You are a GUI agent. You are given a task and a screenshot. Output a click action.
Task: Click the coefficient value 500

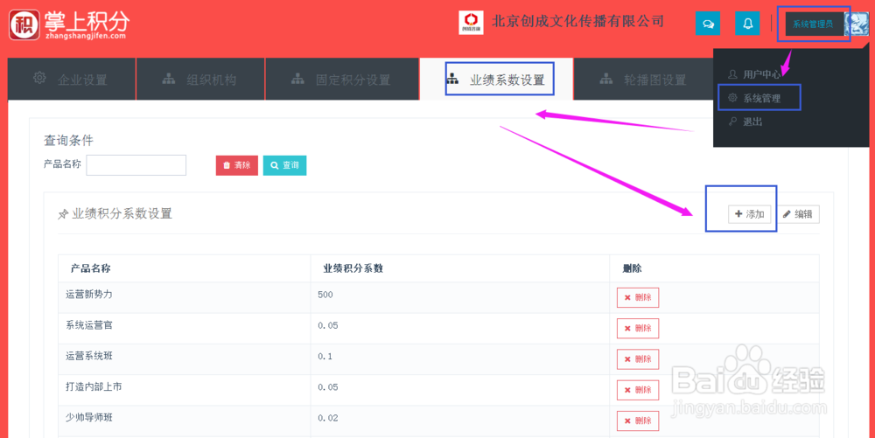pos(325,295)
